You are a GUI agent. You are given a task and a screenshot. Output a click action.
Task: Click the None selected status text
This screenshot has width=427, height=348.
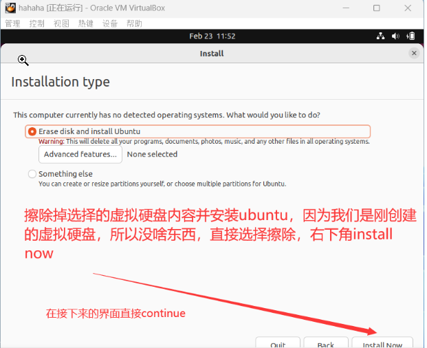[152, 154]
